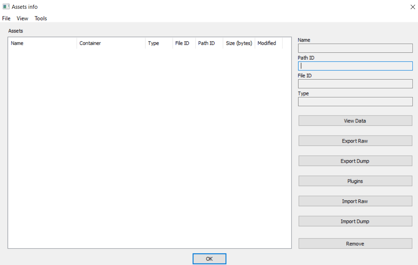Click the Import Dump button
The height and width of the screenshot is (265, 418).
pyautogui.click(x=355, y=221)
